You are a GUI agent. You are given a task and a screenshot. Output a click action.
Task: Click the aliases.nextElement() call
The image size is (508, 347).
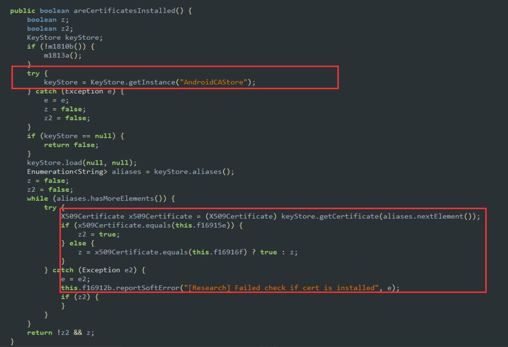click(x=428, y=217)
